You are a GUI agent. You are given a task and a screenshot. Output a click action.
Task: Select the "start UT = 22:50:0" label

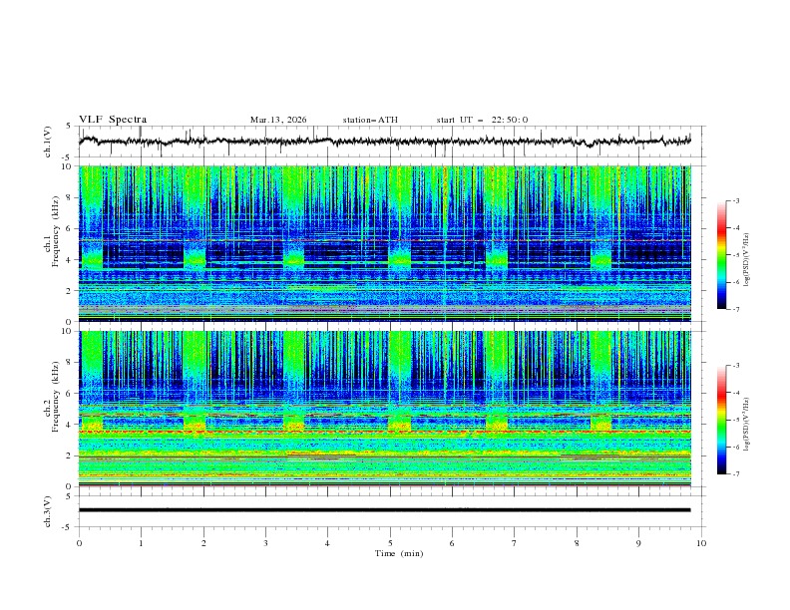(482, 120)
